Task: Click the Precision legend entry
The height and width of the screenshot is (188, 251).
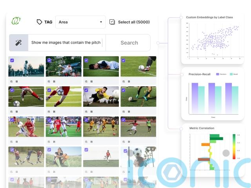Action: [221, 74]
